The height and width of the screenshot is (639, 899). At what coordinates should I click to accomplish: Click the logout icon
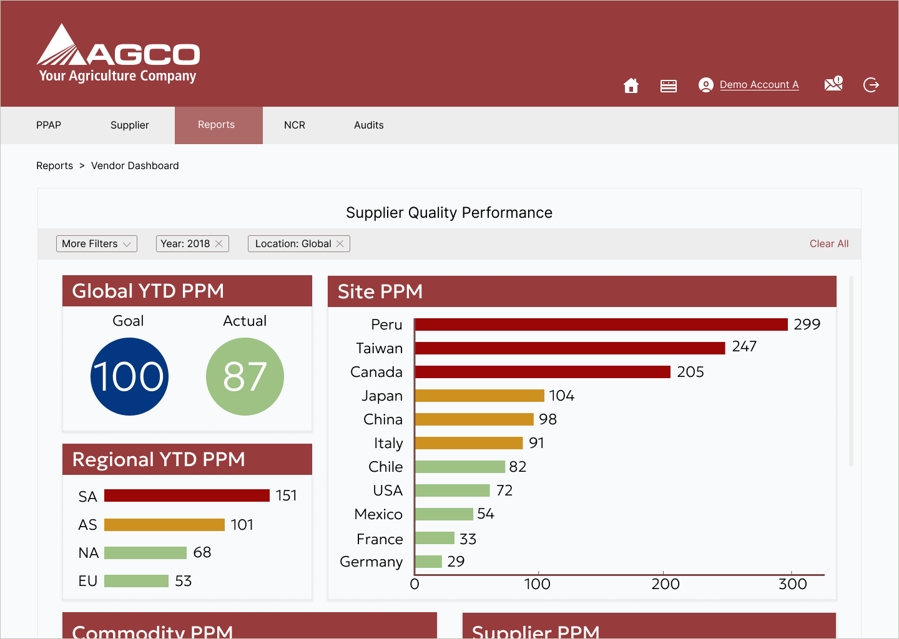point(871,85)
